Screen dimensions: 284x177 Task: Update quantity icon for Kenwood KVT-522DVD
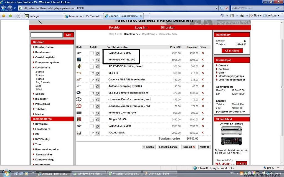click(x=97, y=60)
